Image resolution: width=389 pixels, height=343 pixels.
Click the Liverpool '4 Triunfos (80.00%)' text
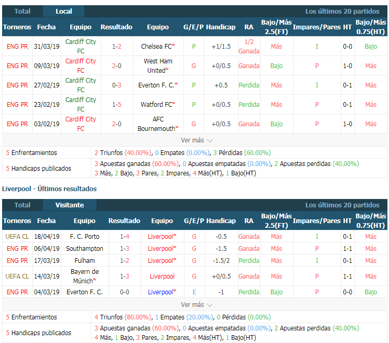tap(123, 317)
